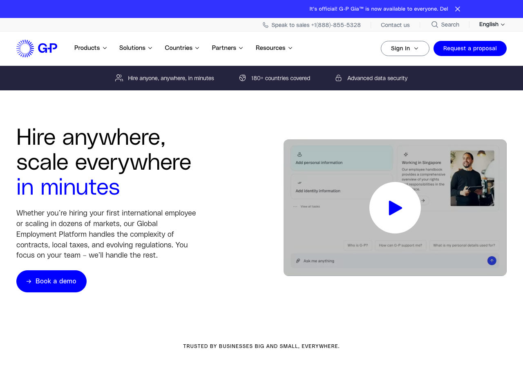Viewport: 523px width, 368px height.
Task: Click 'Who is G-P?' chip in the video preview
Action: coord(358,245)
